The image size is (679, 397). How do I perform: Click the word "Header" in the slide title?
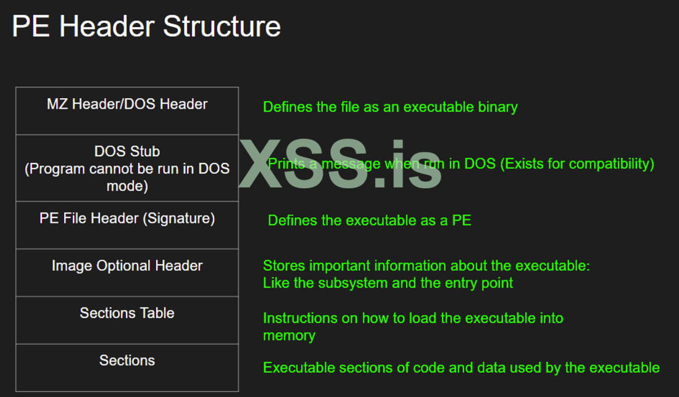point(107,27)
